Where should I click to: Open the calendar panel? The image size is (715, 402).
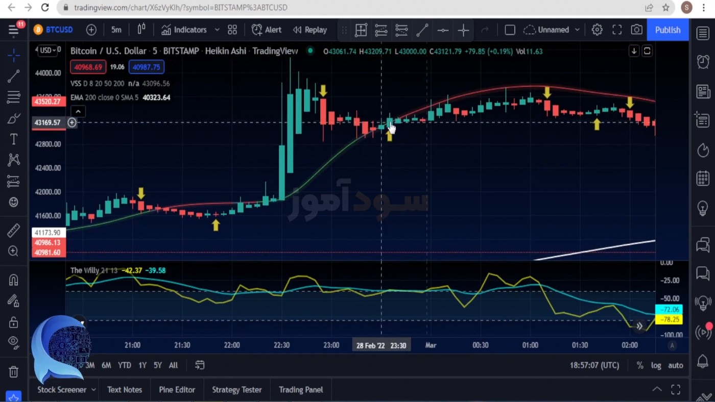point(703,179)
